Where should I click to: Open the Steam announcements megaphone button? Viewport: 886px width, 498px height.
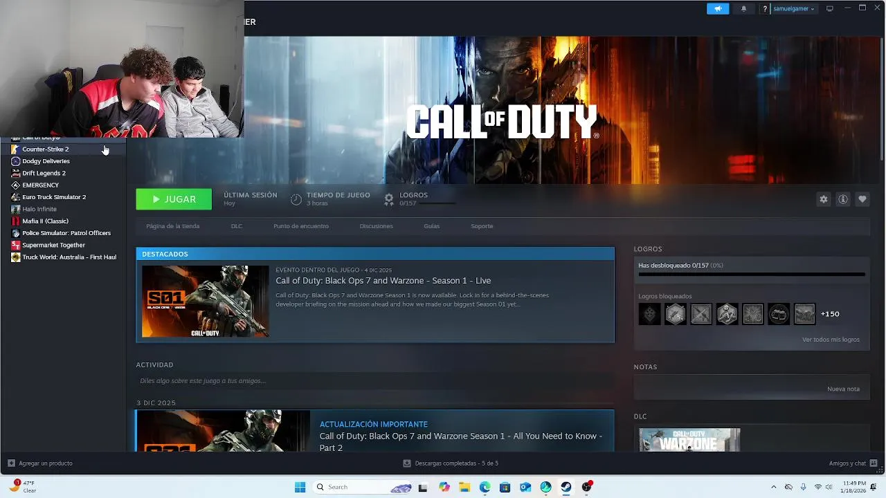click(718, 8)
